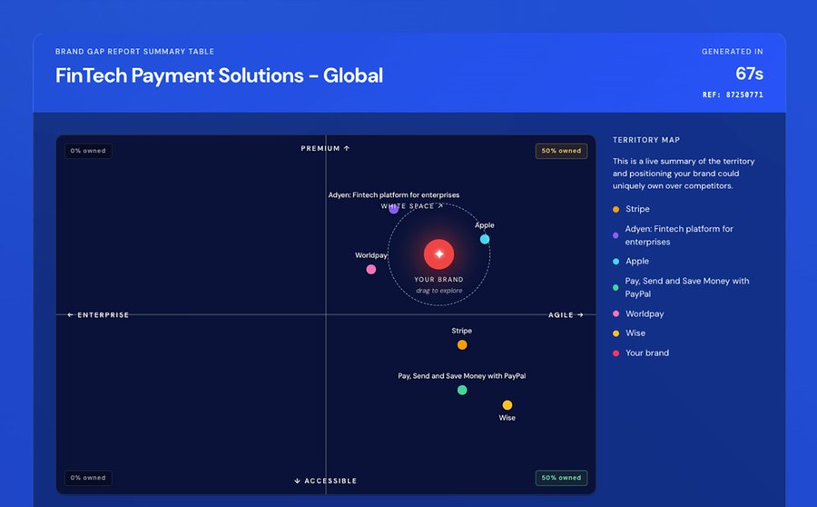
Task: Click the Agile axis label
Action: coord(566,315)
